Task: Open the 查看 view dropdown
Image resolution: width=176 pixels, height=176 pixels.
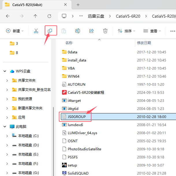Action: tap(152, 31)
